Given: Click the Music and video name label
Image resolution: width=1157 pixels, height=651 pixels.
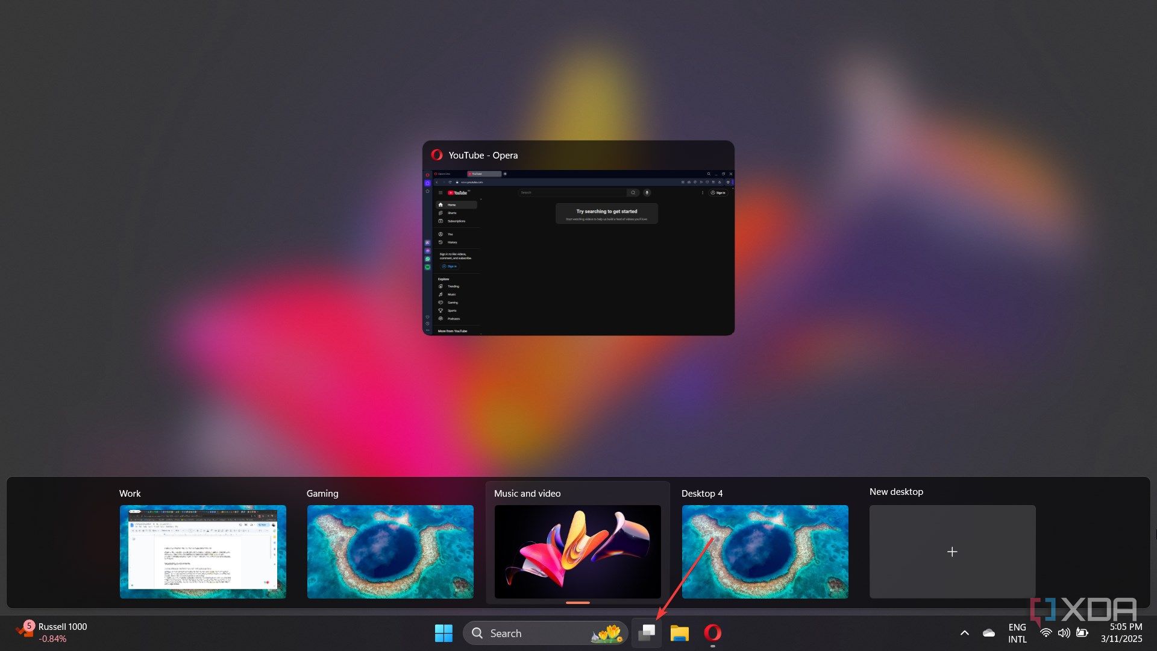Looking at the screenshot, I should point(527,493).
